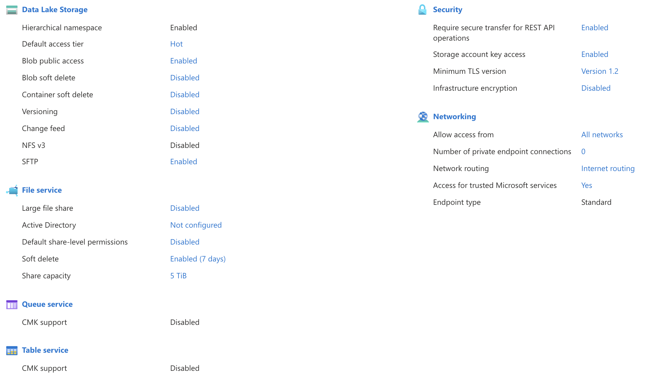Configure SFTP settings
Viewport: 648px width, 380px height.
[183, 161]
